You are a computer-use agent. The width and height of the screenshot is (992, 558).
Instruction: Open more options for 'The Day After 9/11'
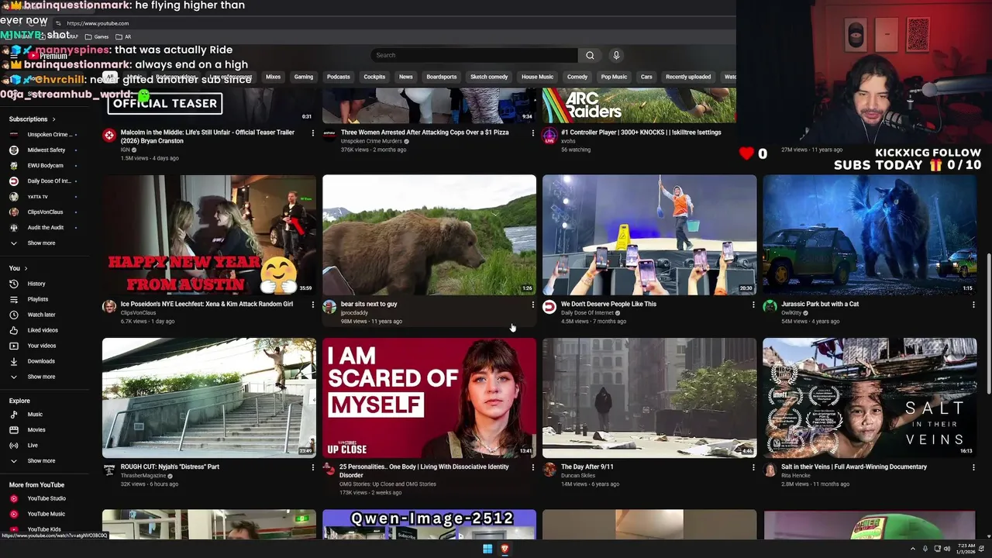[753, 467]
